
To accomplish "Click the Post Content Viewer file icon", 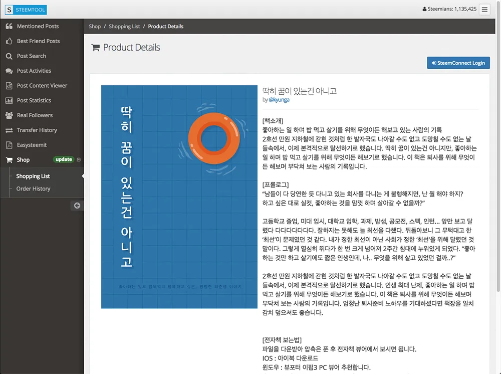I will click(9, 86).
